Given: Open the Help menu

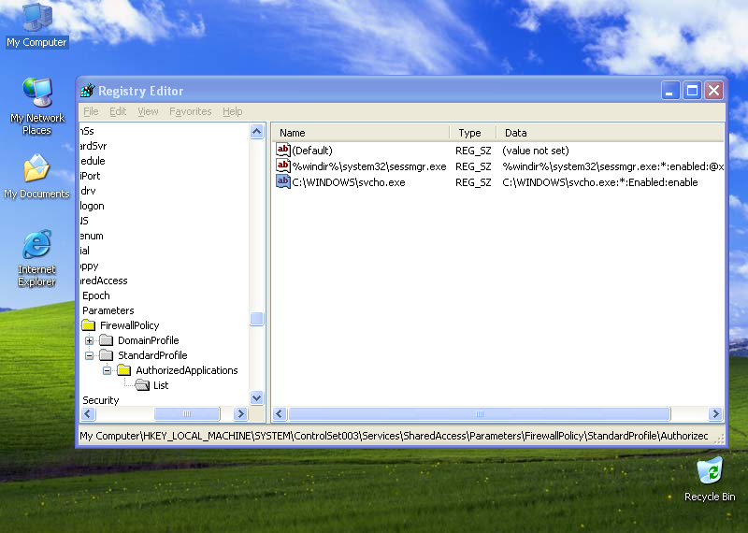Looking at the screenshot, I should pos(232,111).
